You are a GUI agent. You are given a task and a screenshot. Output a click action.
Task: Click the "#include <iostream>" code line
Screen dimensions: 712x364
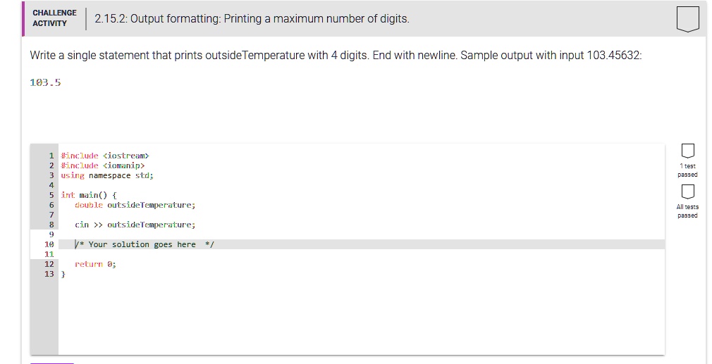pos(106,156)
